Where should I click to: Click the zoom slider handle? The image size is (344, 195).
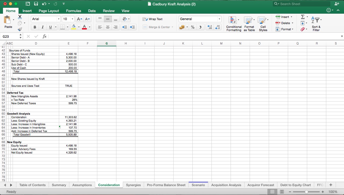coord(306,192)
